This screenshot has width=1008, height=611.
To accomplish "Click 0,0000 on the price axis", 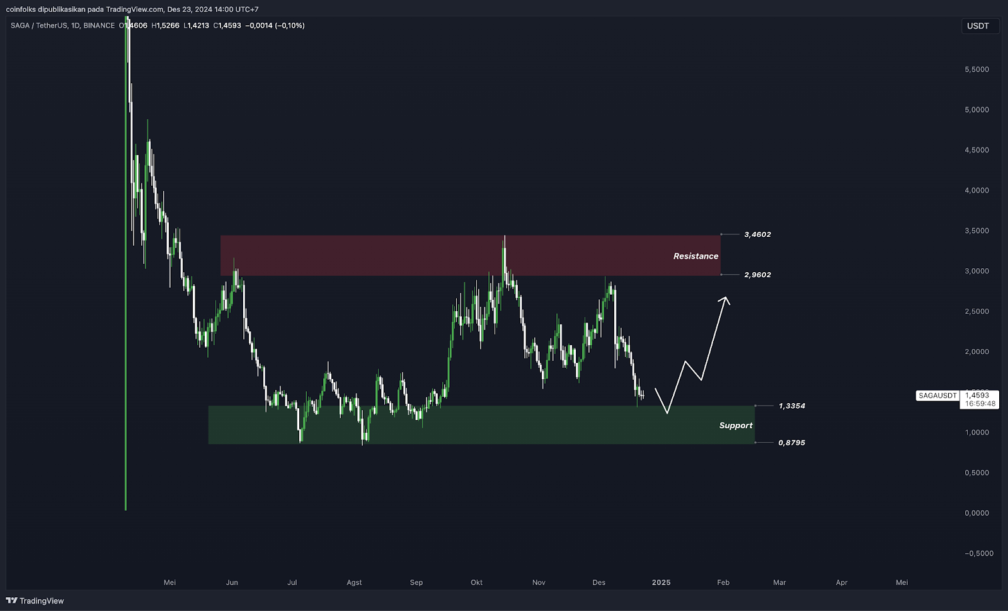I will 976,513.
